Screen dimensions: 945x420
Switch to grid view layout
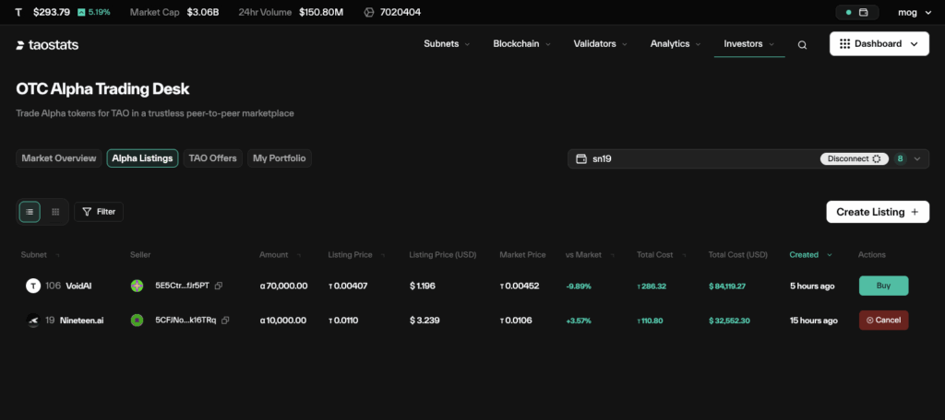pyautogui.click(x=55, y=212)
